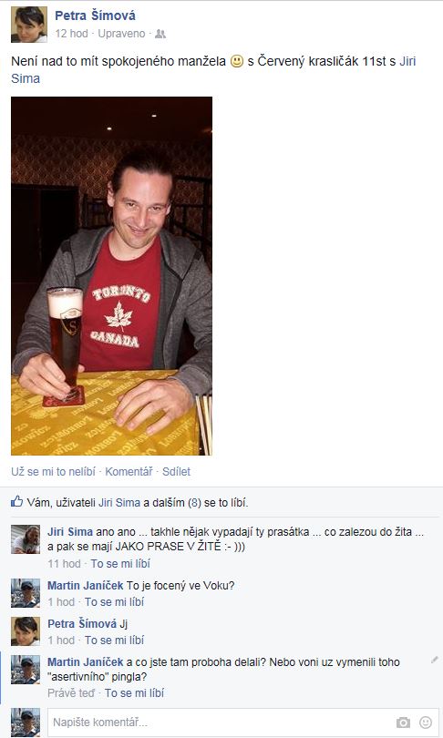Show the list of (8) other people who liked

[195, 503]
